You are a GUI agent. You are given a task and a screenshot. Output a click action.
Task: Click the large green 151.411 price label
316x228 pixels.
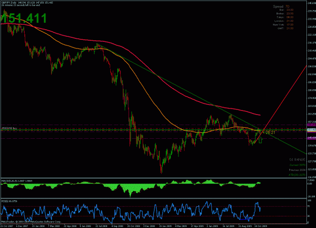[24, 18]
